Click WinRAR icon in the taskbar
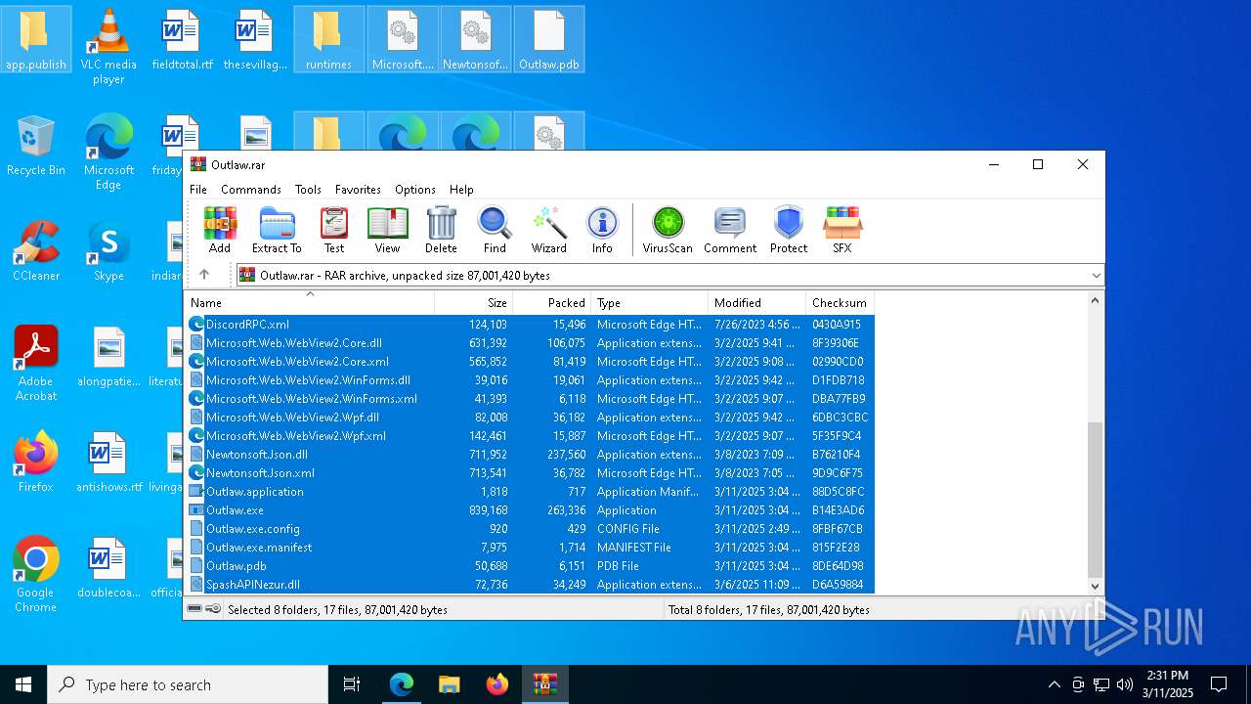 tap(544, 684)
